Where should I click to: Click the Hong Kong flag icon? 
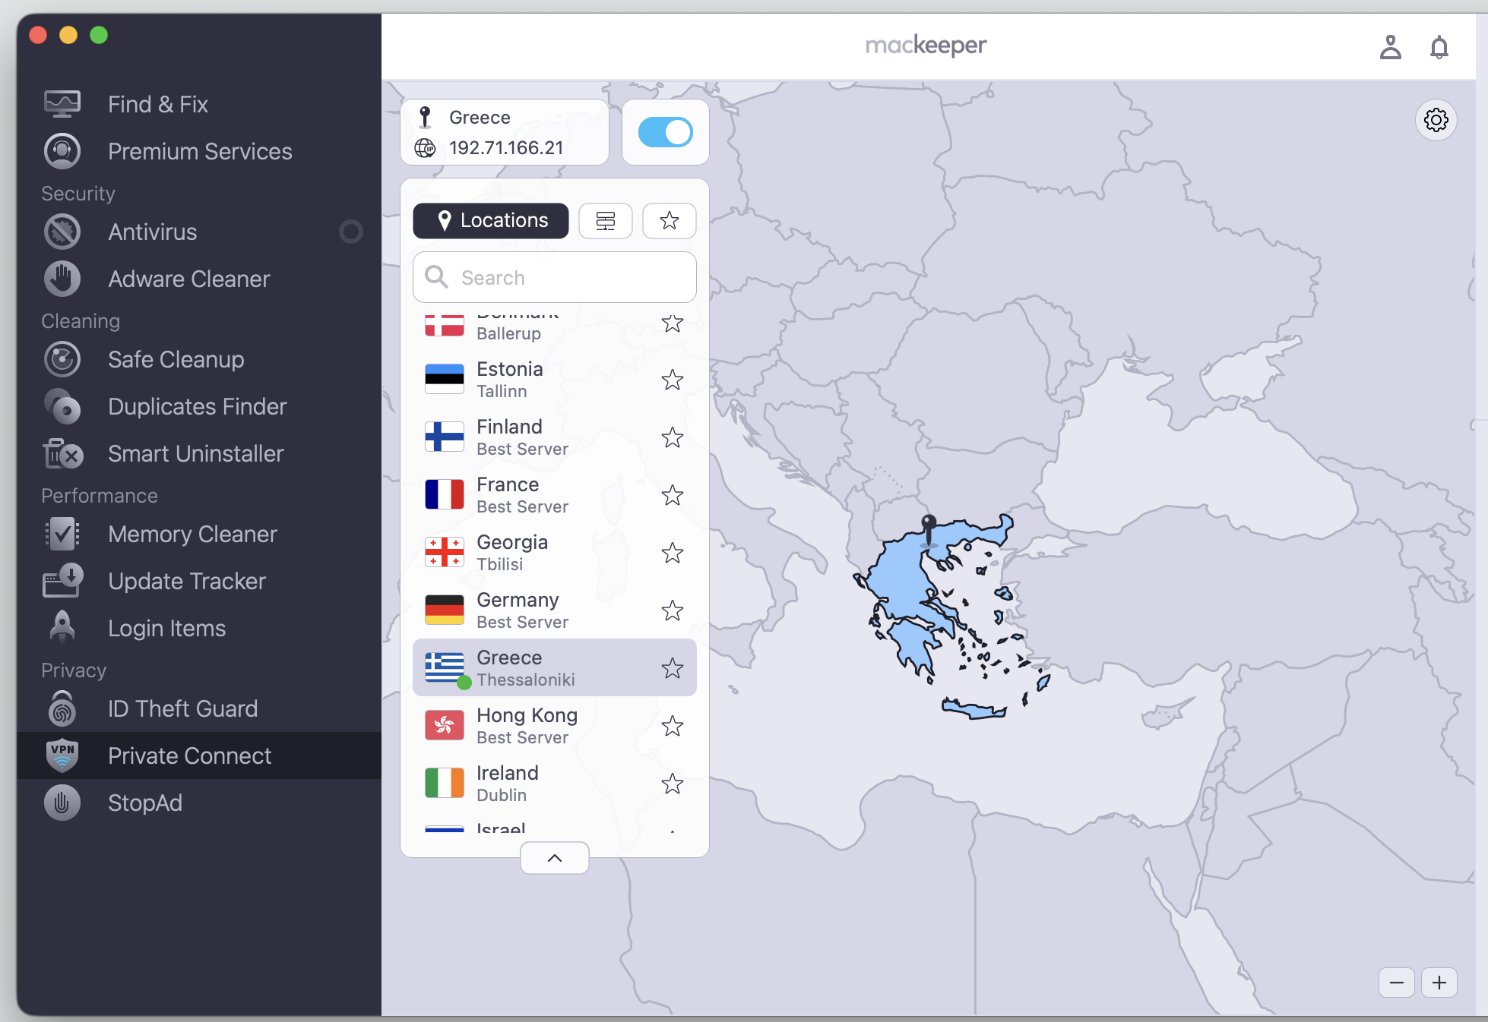(x=445, y=725)
